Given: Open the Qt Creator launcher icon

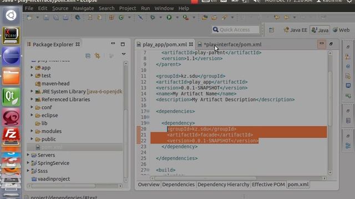Looking at the screenshot, I should (x=11, y=97).
